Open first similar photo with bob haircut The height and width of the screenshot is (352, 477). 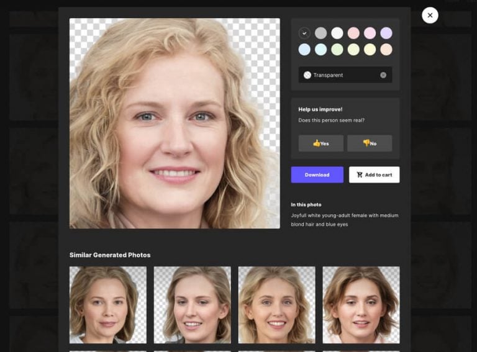click(108, 305)
